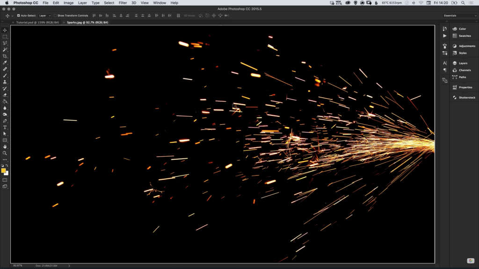This screenshot has height=269, width=479.
Task: Open the Auto-Select Layer dropdown
Action: (x=44, y=15)
